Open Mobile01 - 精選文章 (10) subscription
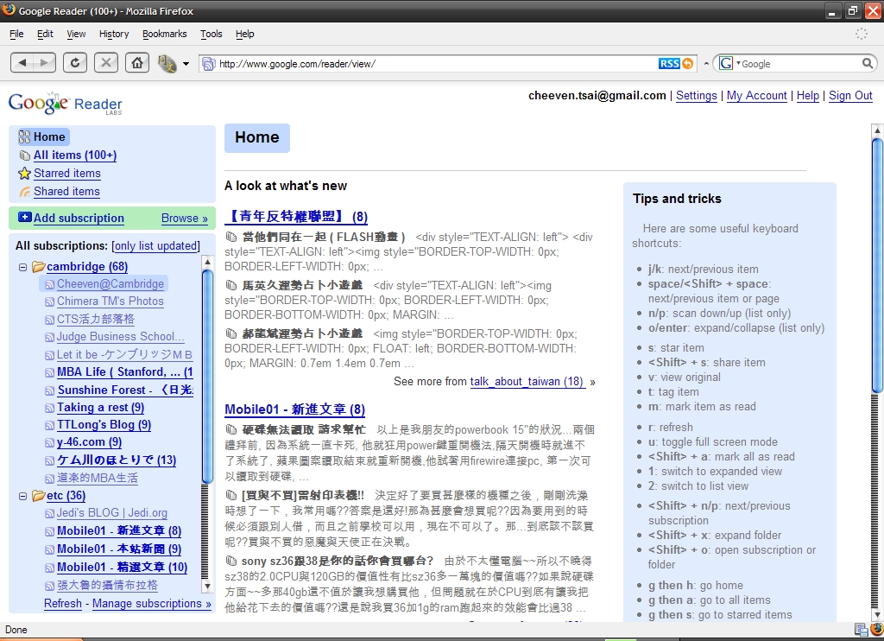Viewport: 884px width, 641px height. coord(122,567)
